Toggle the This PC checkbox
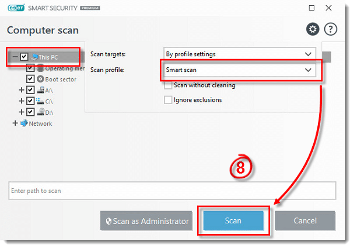 [24, 57]
